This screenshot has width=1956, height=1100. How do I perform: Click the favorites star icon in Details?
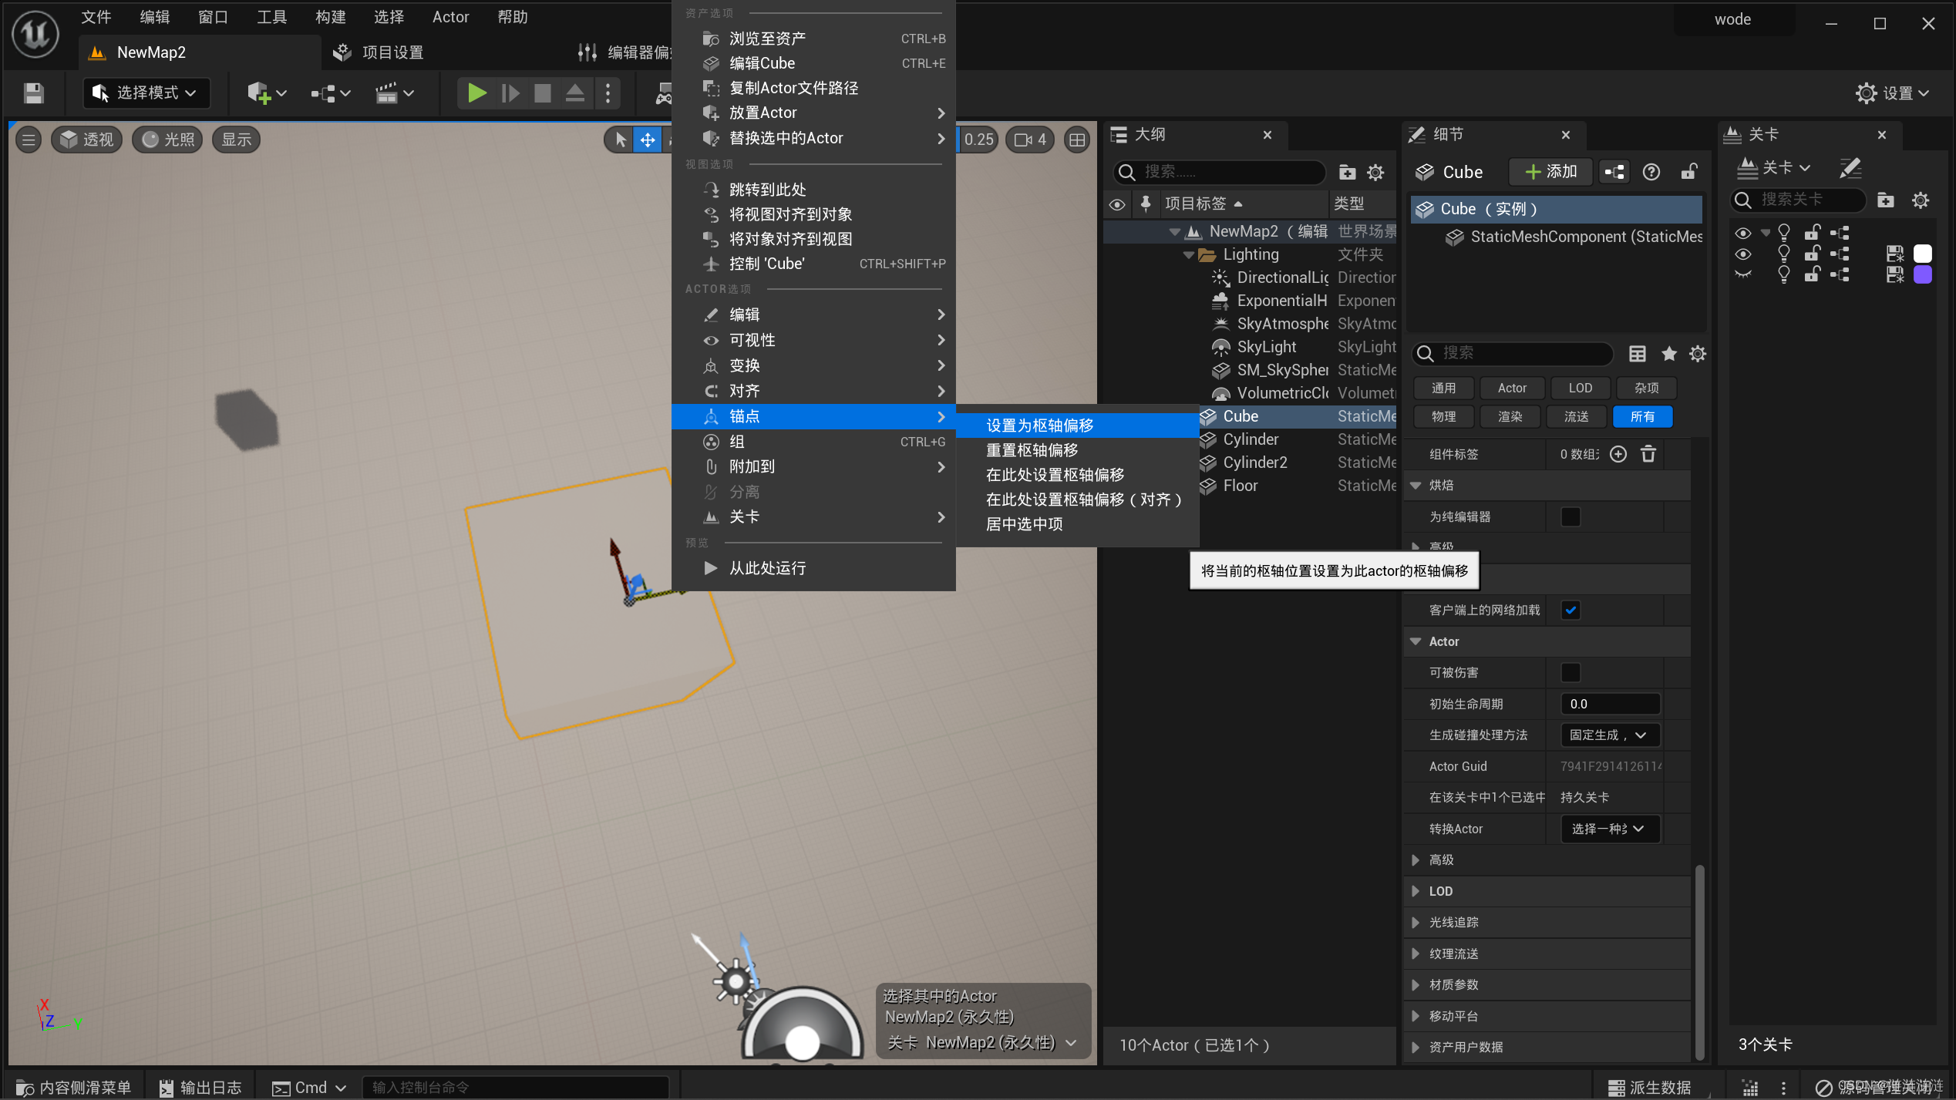[x=1669, y=353]
